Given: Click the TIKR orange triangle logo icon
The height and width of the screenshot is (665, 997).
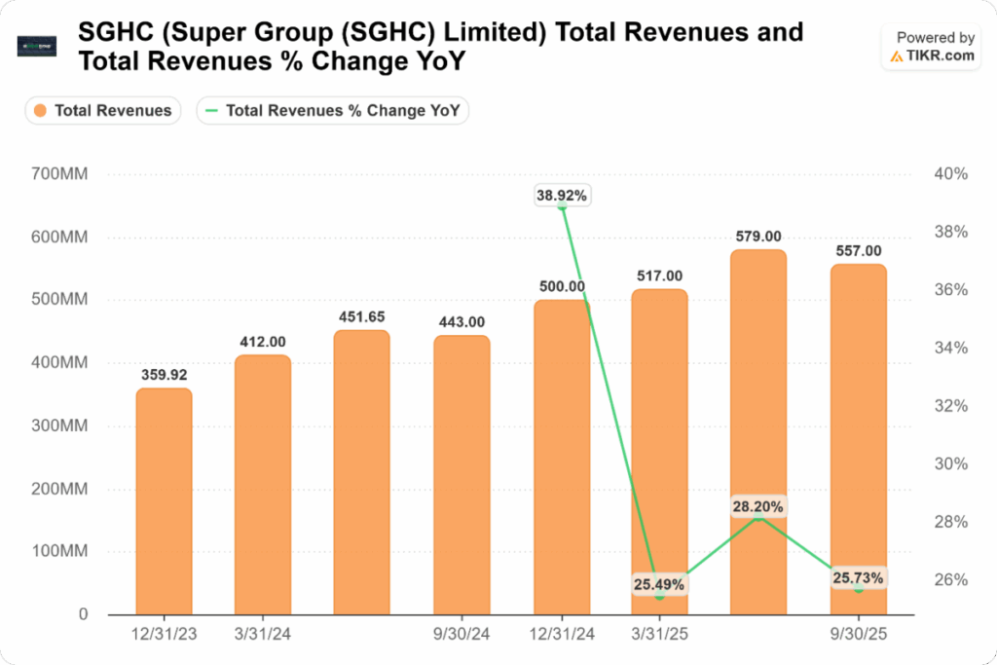Looking at the screenshot, I should (x=897, y=56).
